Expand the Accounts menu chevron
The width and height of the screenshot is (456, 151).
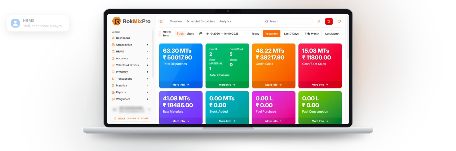tap(147, 58)
